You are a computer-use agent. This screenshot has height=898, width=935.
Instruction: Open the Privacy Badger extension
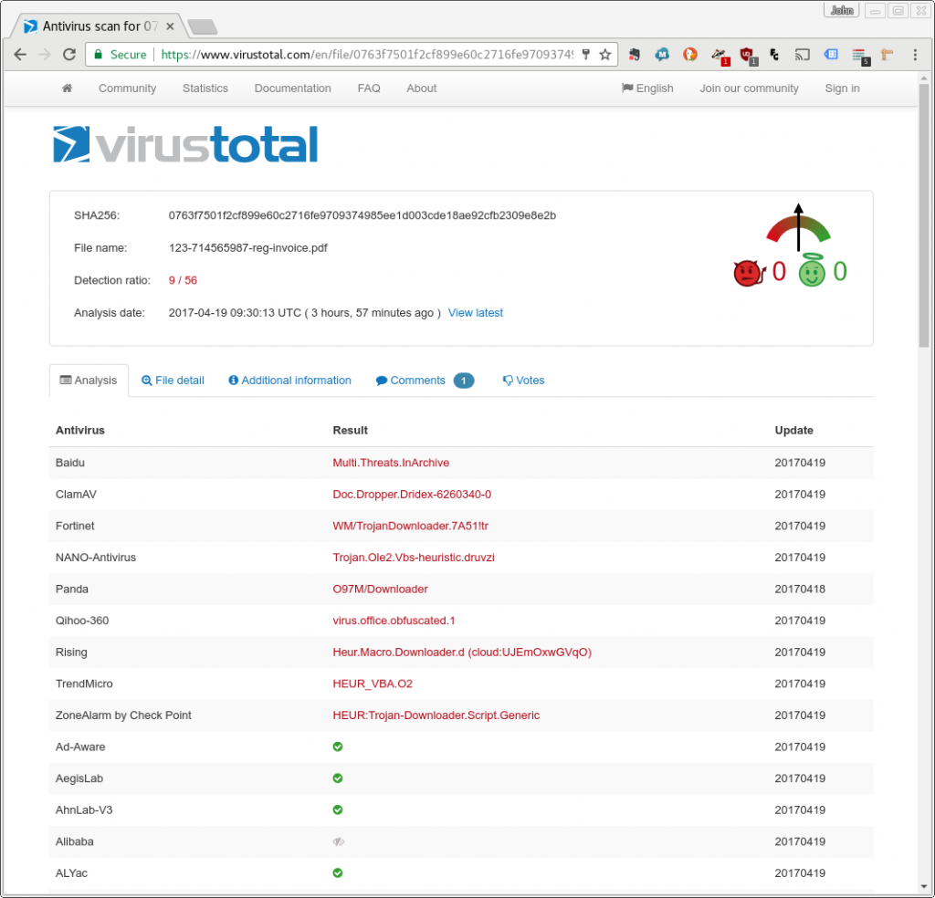click(x=720, y=56)
